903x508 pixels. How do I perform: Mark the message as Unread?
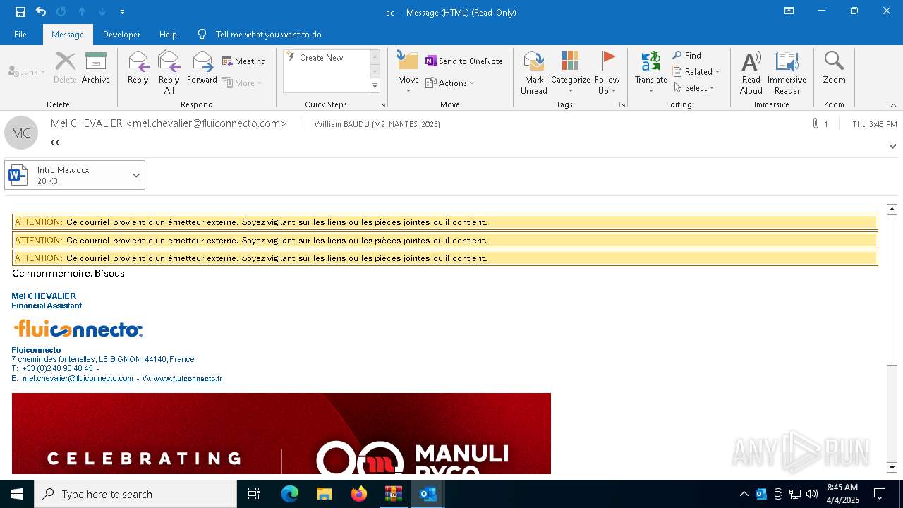click(534, 73)
